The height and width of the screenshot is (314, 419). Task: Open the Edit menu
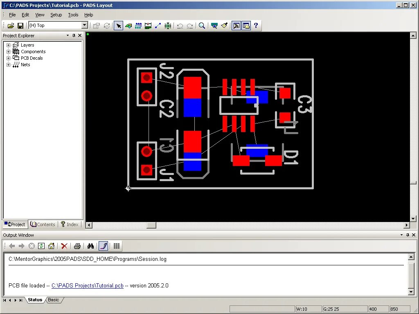pos(25,15)
